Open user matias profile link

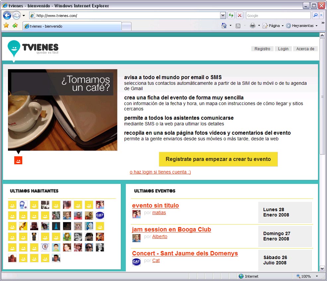pos(159,213)
